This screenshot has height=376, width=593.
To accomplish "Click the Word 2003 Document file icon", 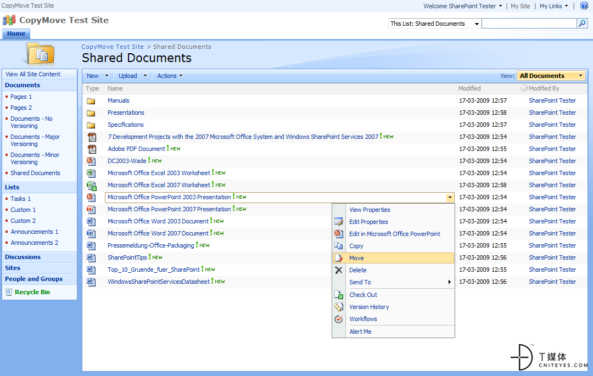I will coord(91,221).
